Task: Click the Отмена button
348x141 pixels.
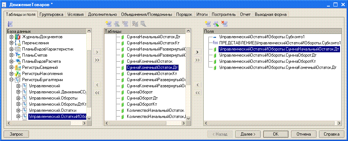Action: [x=303, y=134]
